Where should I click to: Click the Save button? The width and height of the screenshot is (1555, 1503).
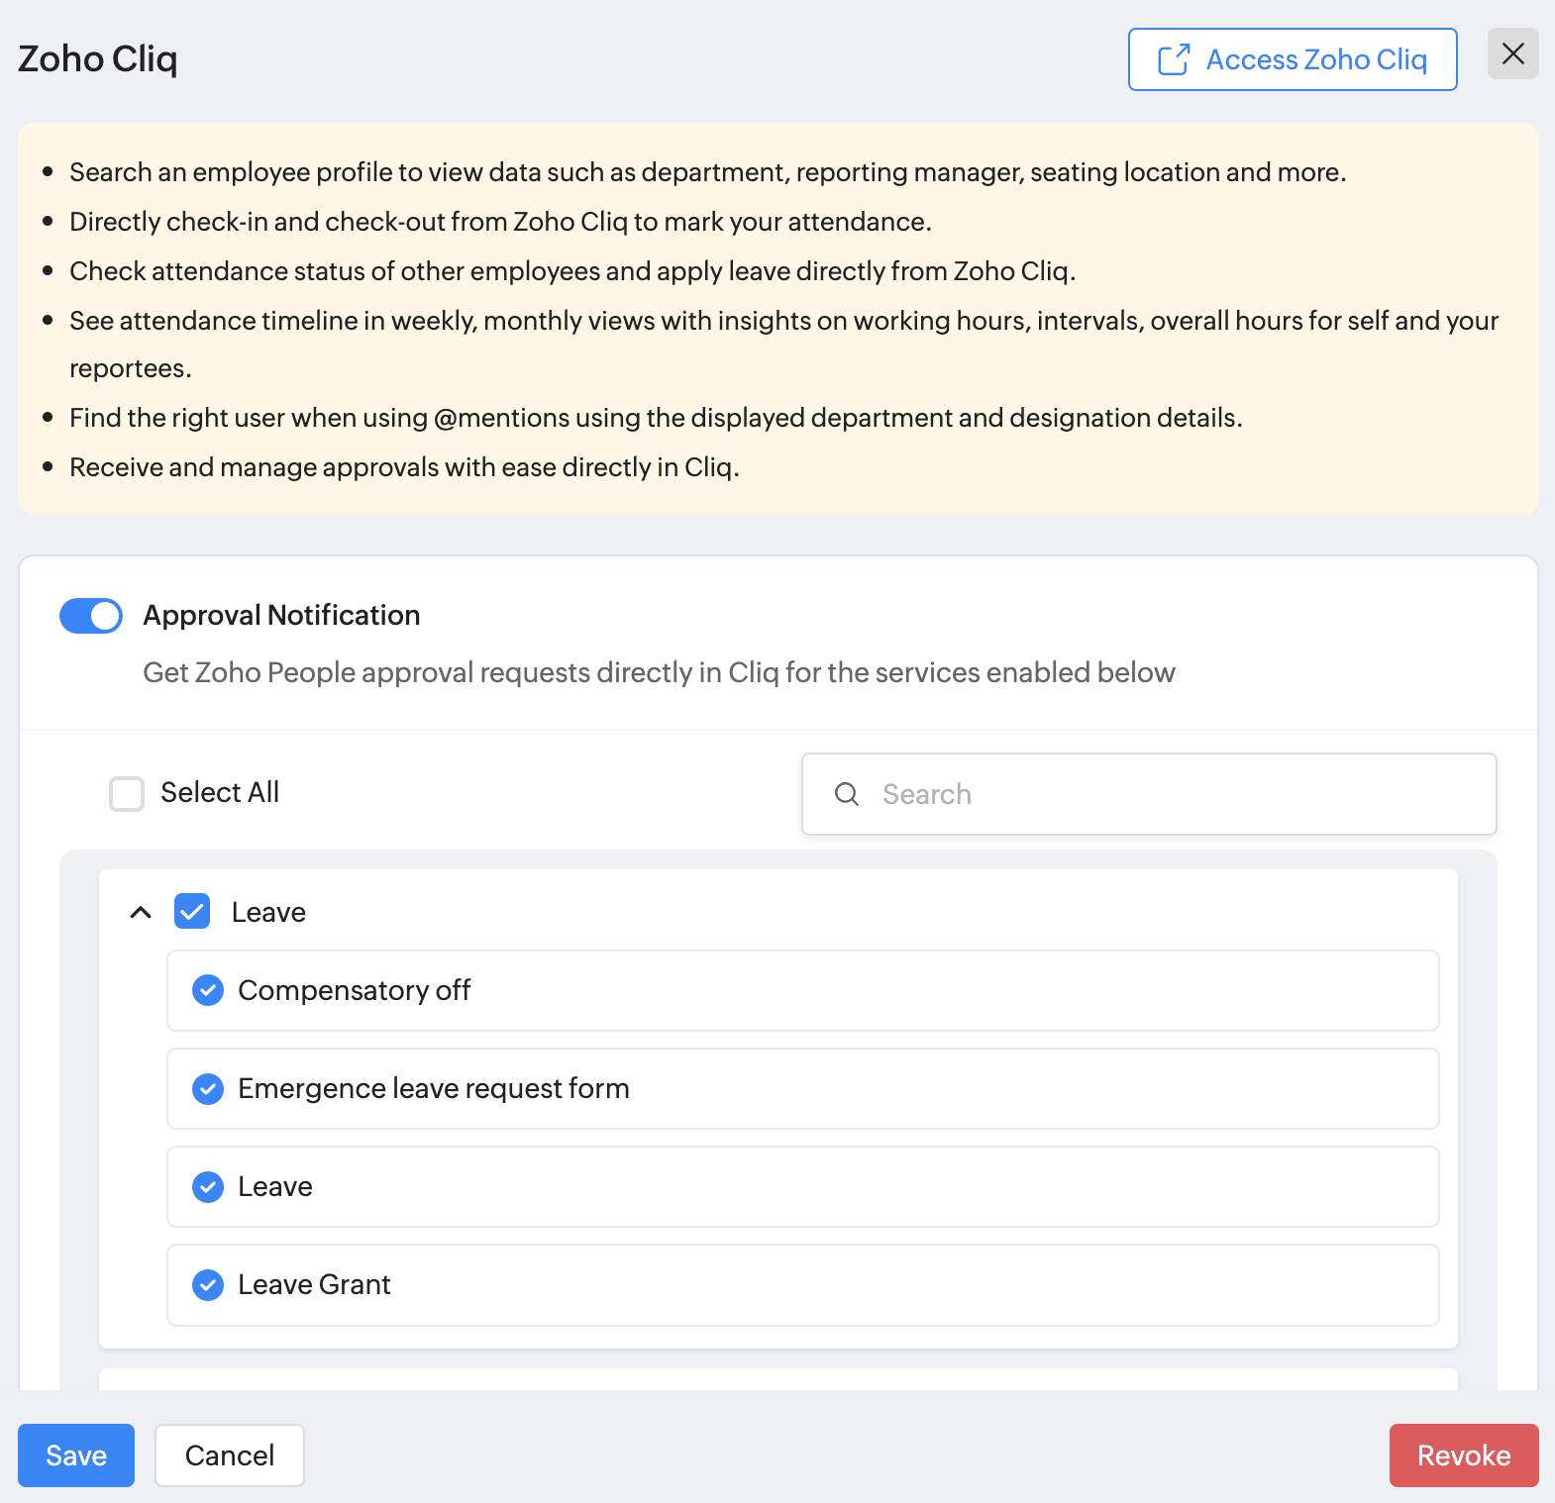(x=76, y=1454)
